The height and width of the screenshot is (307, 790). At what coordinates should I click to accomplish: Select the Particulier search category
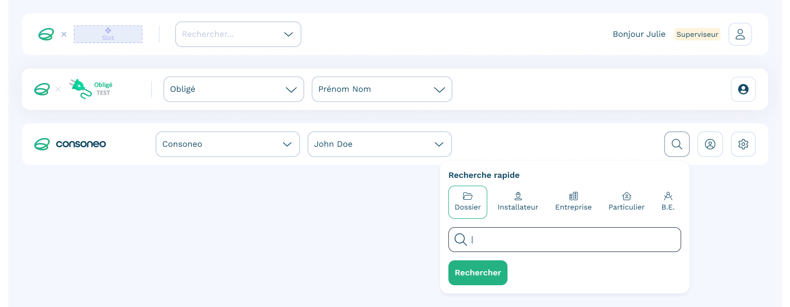[x=626, y=202]
